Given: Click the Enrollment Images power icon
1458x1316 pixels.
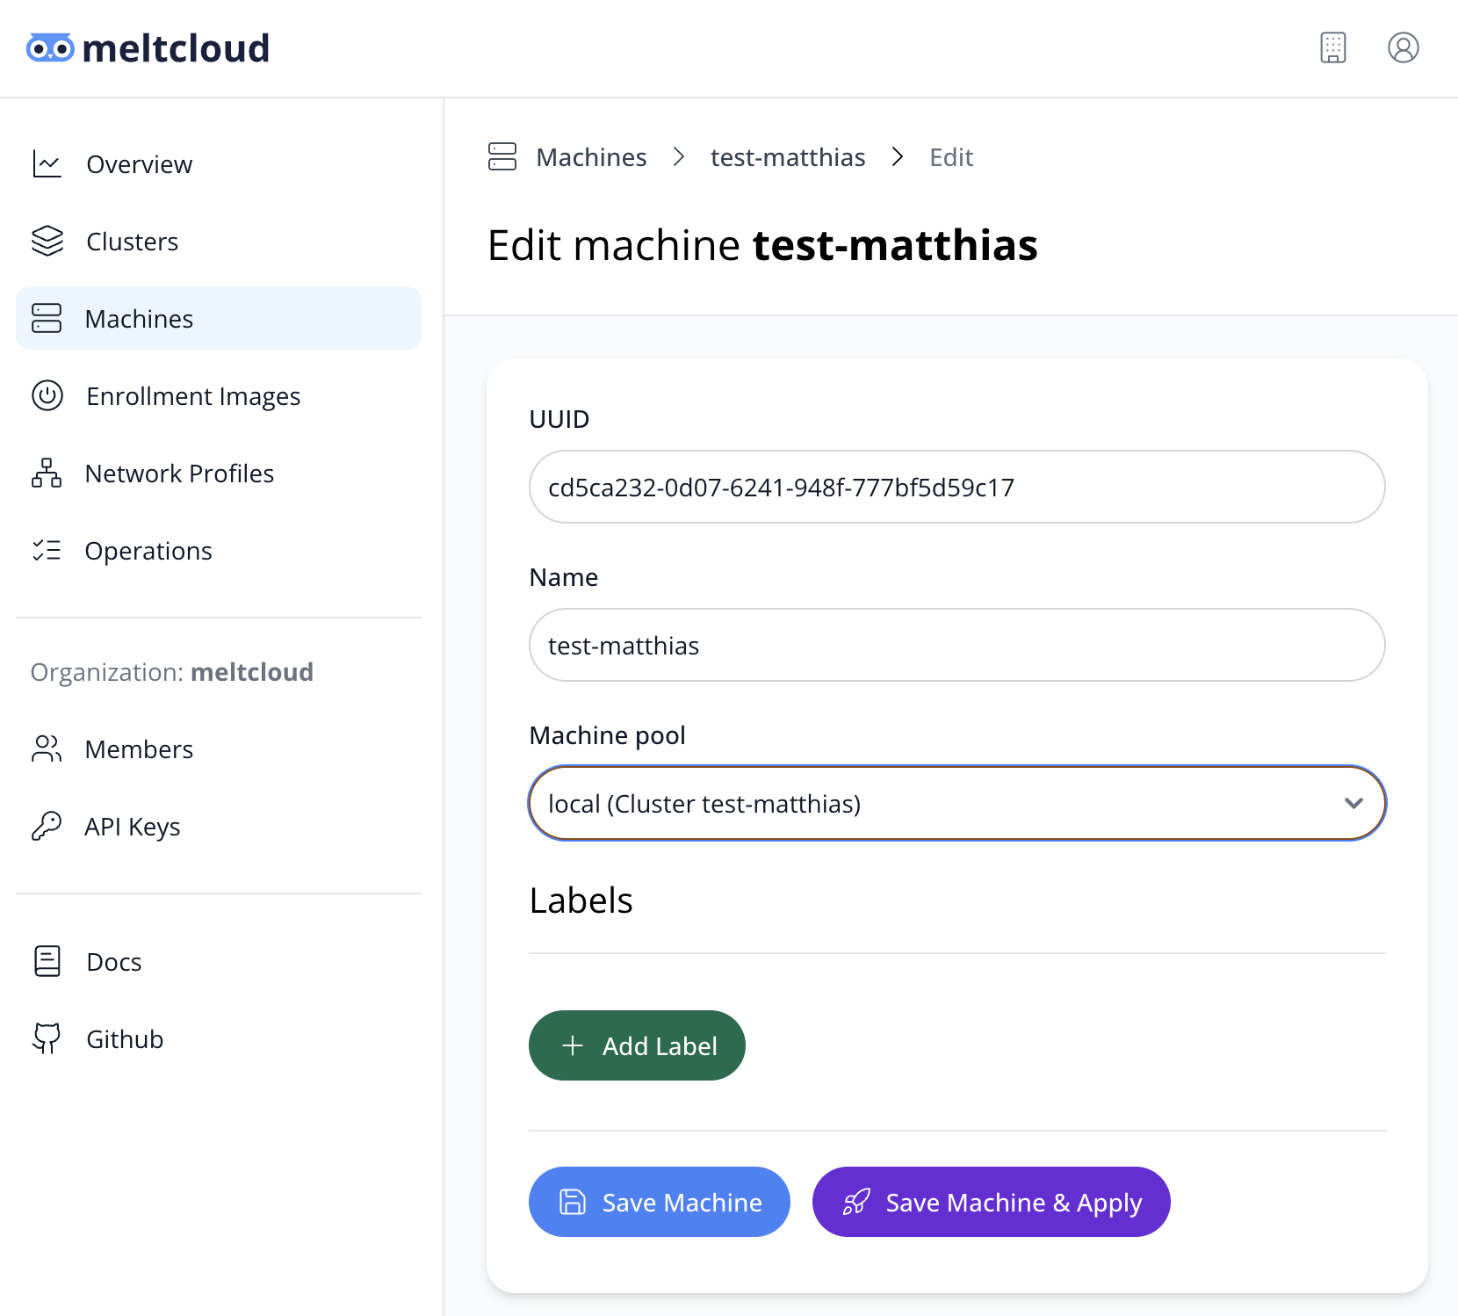Looking at the screenshot, I should point(47,396).
